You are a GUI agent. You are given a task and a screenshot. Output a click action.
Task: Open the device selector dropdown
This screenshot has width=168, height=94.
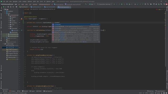[x=104, y=4]
